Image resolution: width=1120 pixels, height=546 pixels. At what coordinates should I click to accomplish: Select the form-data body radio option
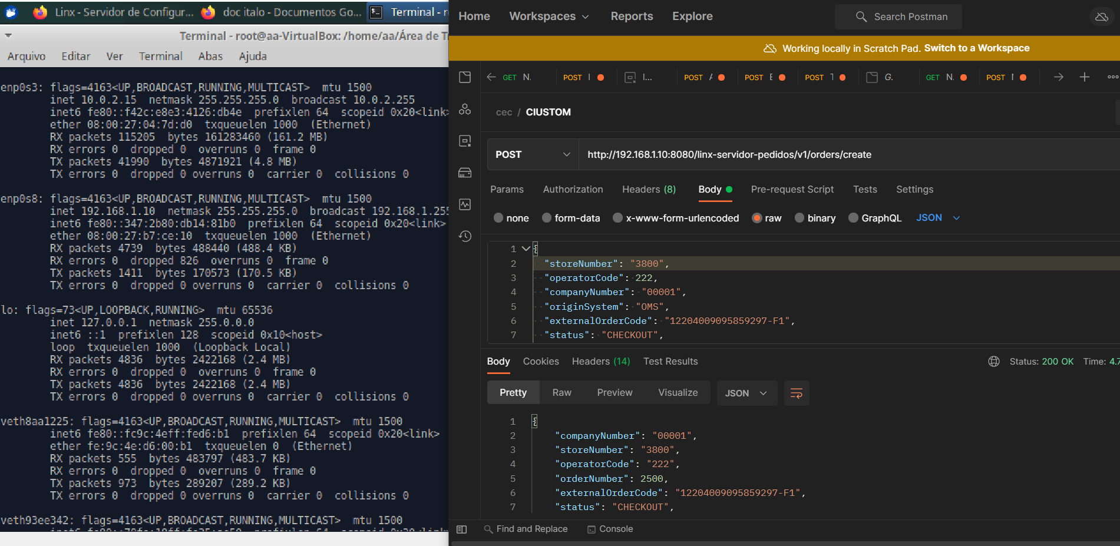[x=547, y=218]
